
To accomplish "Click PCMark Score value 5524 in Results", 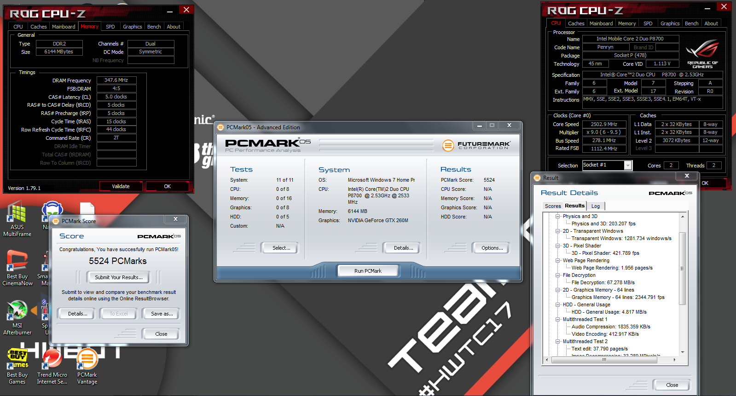I will click(x=489, y=180).
